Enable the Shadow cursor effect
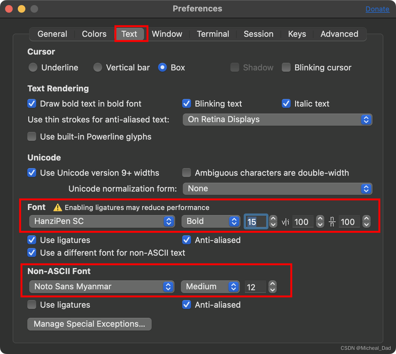This screenshot has height=354, width=396. [235, 67]
